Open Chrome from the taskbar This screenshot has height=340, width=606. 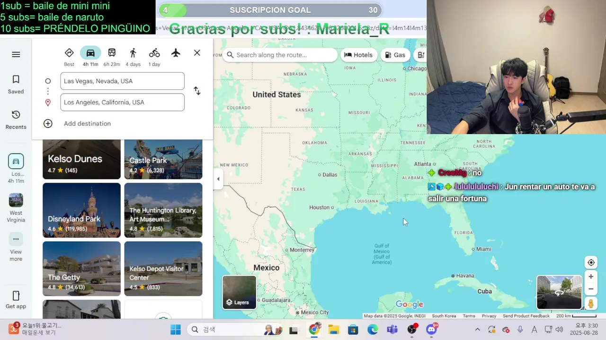click(314, 330)
